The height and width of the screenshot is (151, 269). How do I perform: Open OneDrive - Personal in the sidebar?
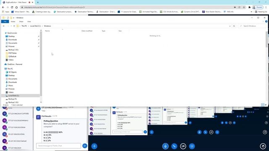15,64
